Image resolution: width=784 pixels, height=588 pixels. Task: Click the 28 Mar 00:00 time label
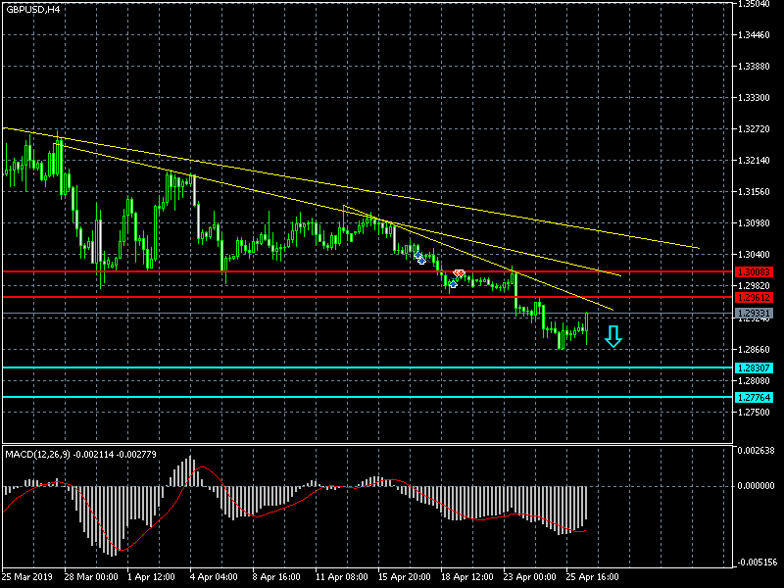point(91,577)
